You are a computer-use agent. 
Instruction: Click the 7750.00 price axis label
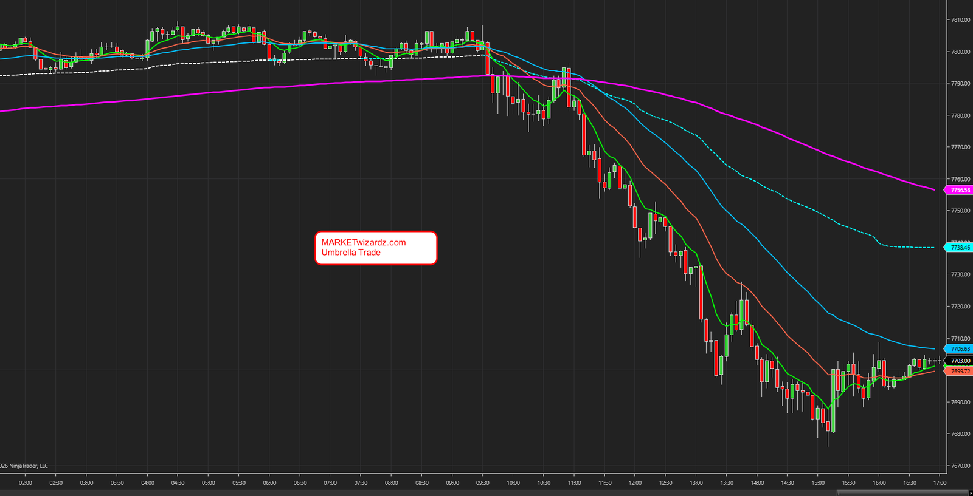[960, 211]
